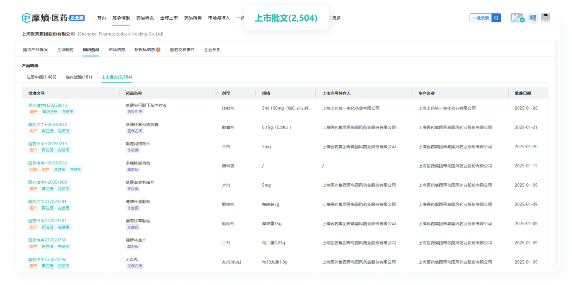Click the 批准文号 column header
Image resolution: width=572 pixels, height=285 pixels.
(36, 93)
